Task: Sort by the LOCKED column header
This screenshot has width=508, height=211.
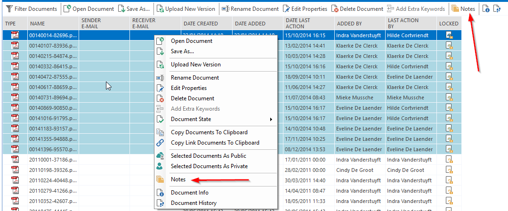Action: pos(449,24)
